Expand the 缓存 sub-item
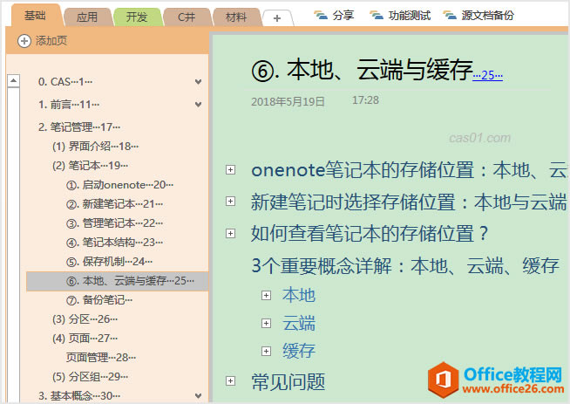 point(266,351)
